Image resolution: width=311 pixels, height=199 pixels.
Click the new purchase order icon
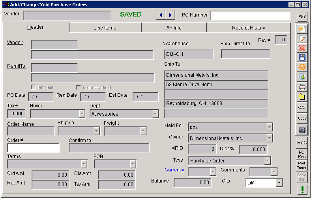tap(302, 29)
